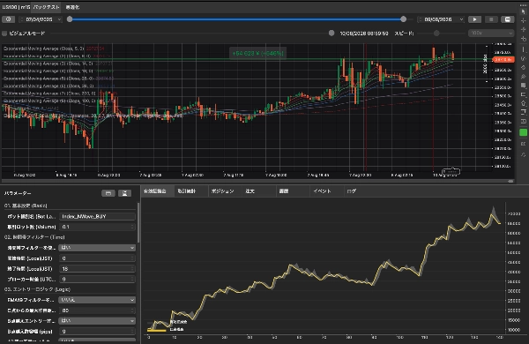The width and height of the screenshot is (529, 344).
Task: Open the ログ tab
Action: click(x=351, y=191)
